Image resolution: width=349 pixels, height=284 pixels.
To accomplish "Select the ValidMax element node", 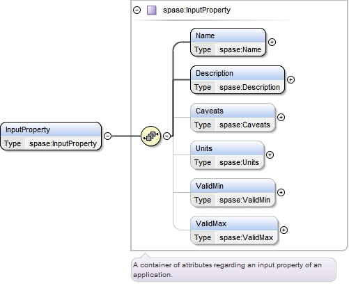I will coord(234,230).
